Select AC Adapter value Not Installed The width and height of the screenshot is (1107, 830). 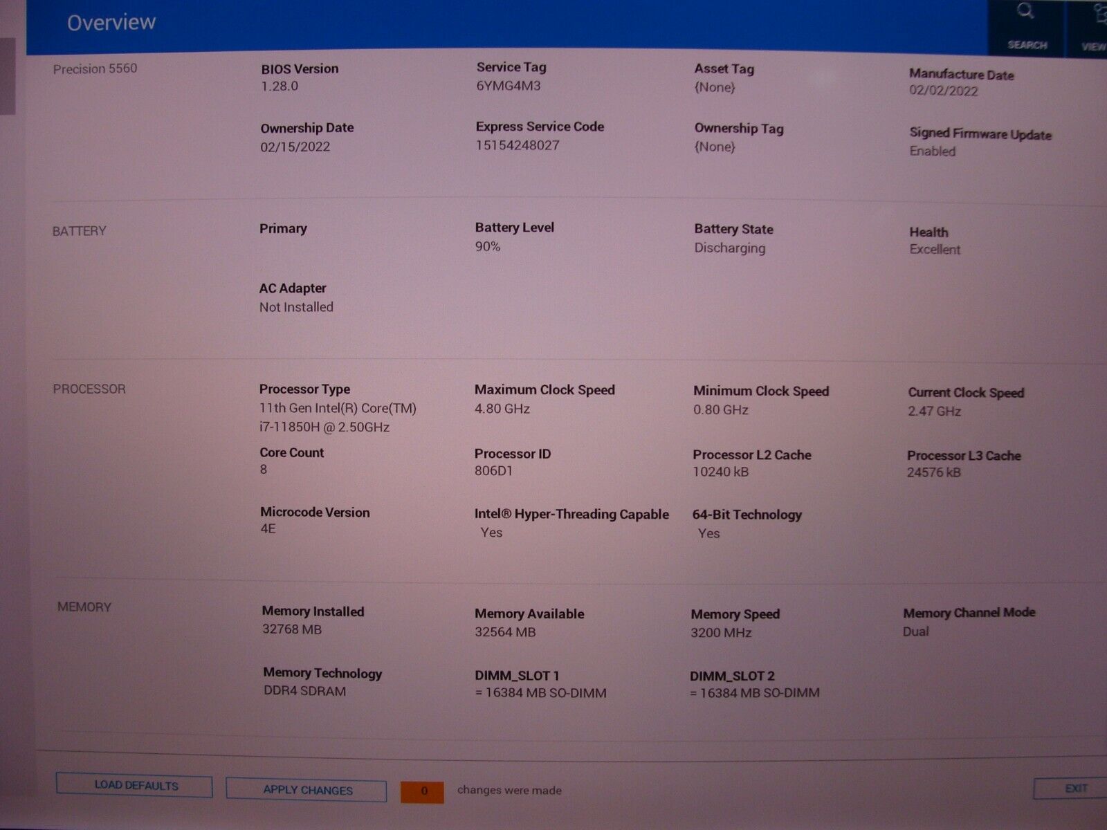(x=296, y=307)
